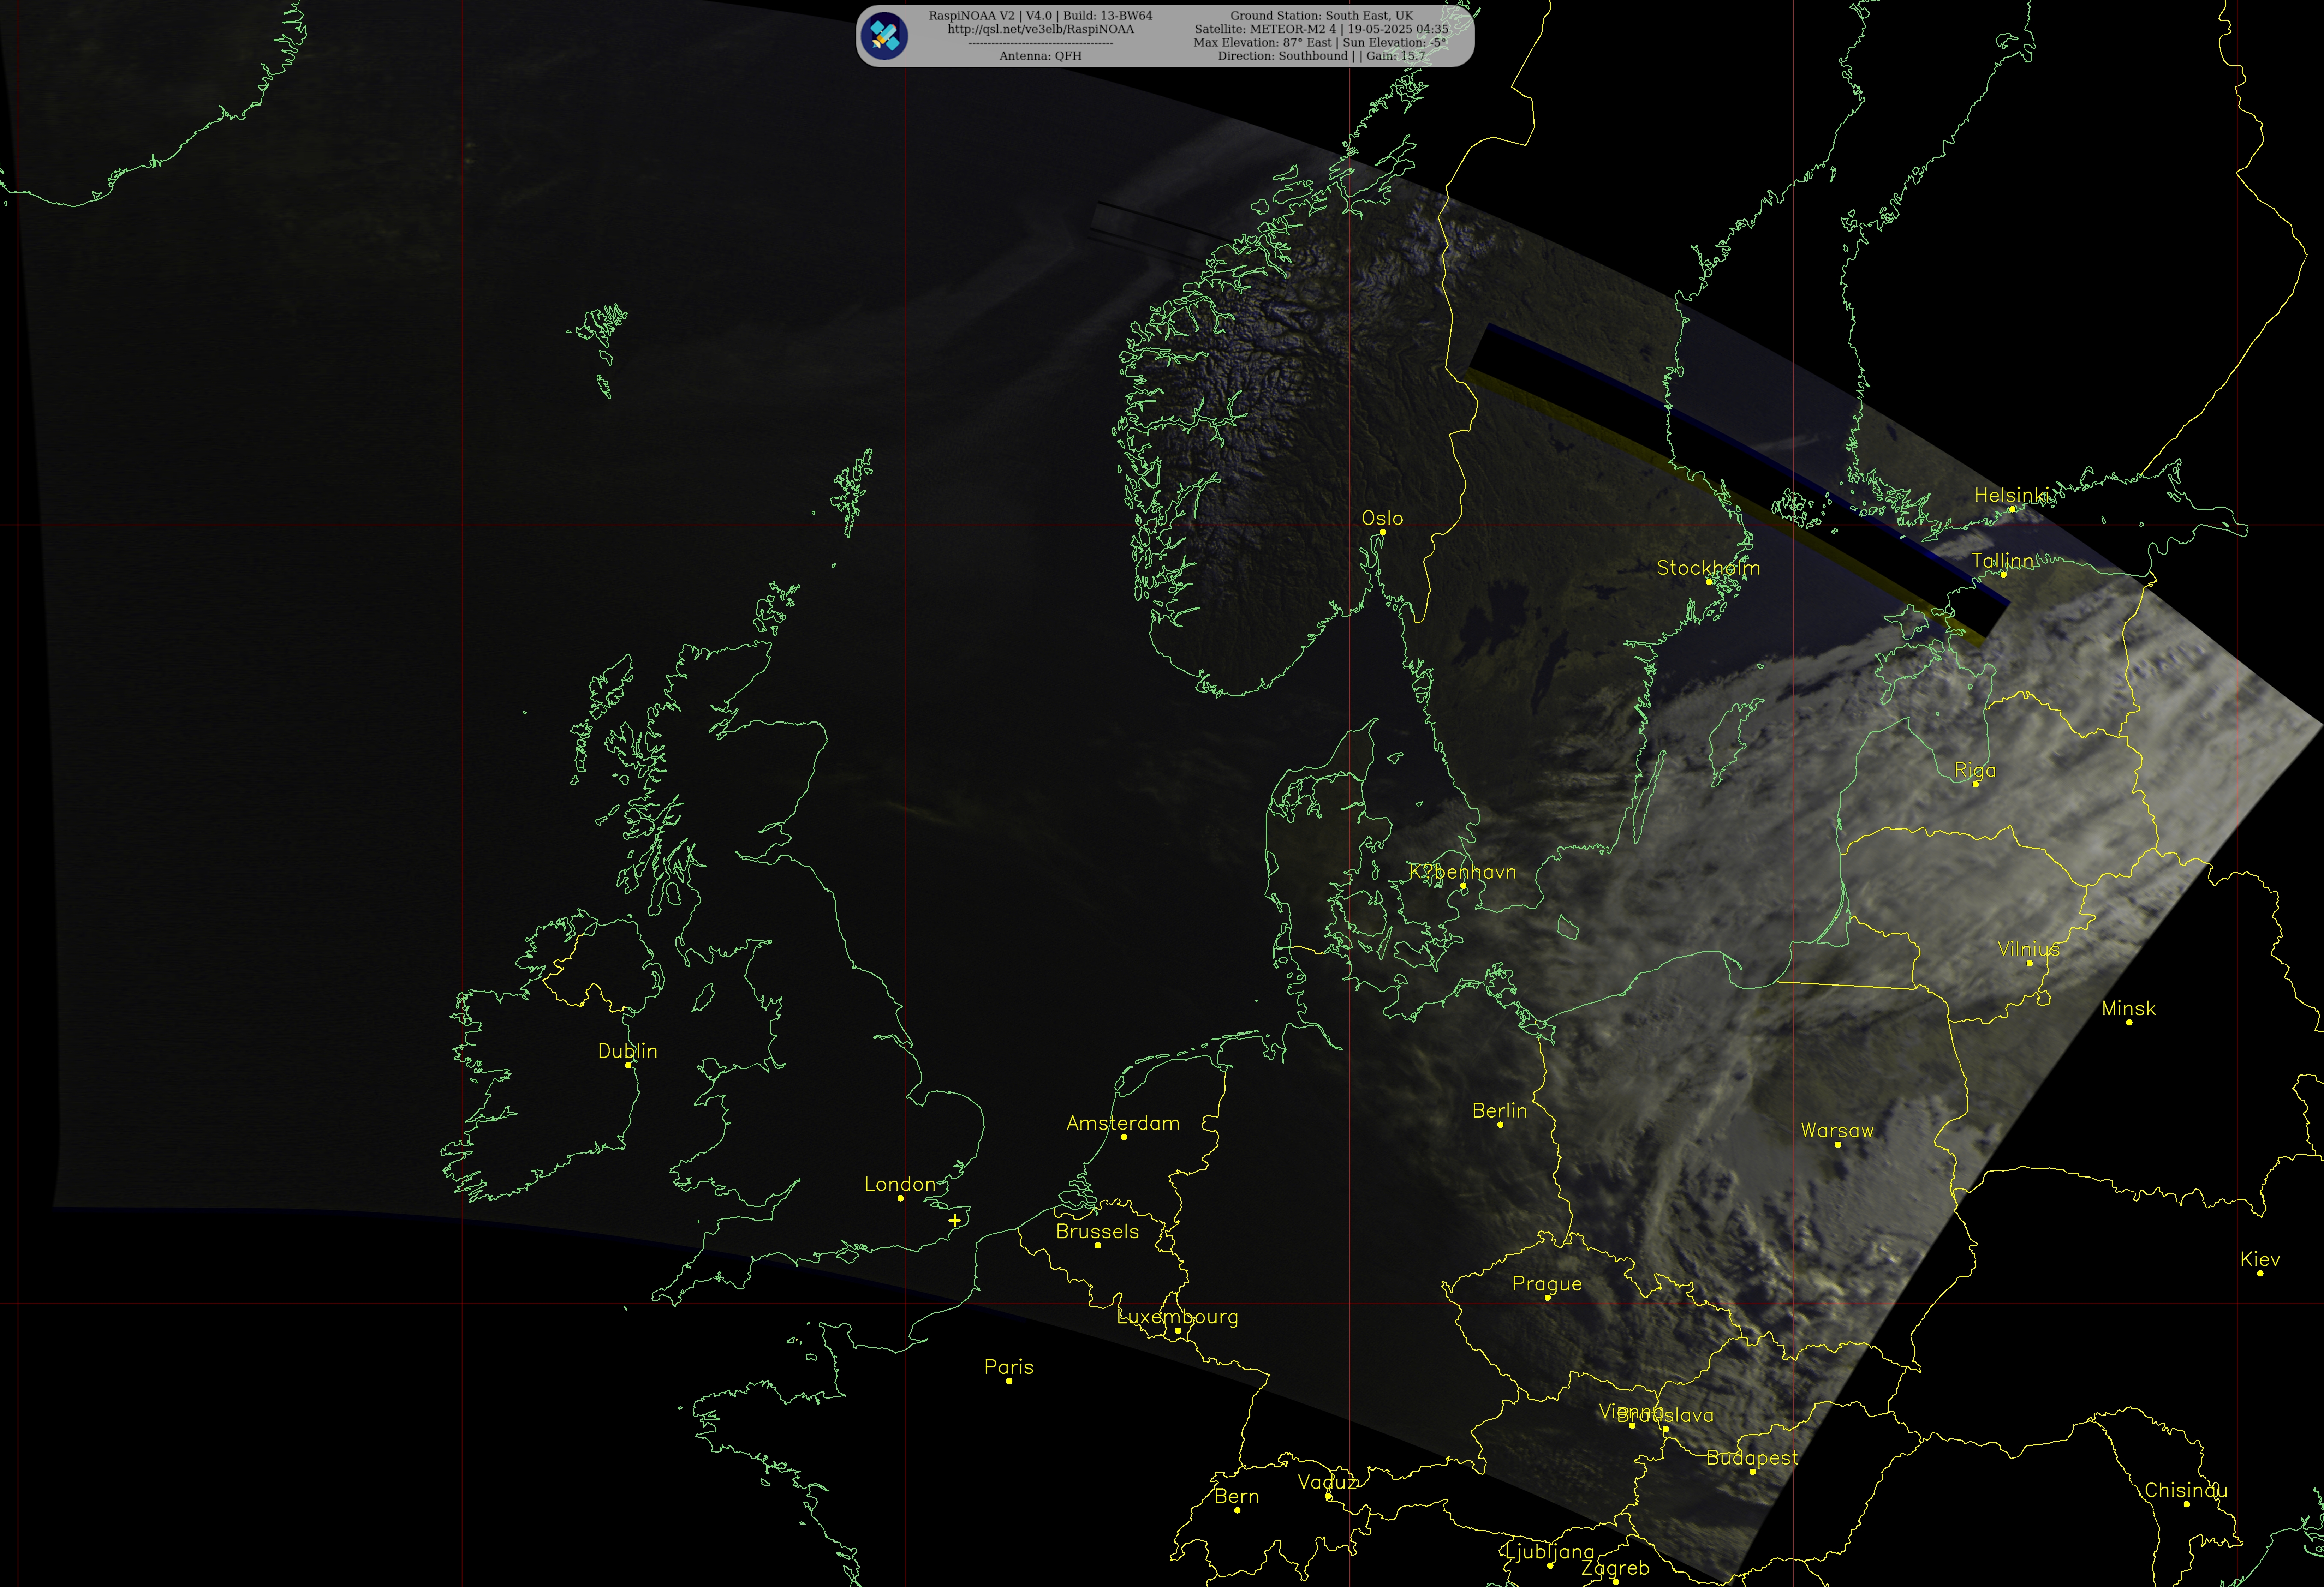Screen dimensions: 2324x1587
Task: Click the Helsinki city label
Action: tap(2011, 495)
